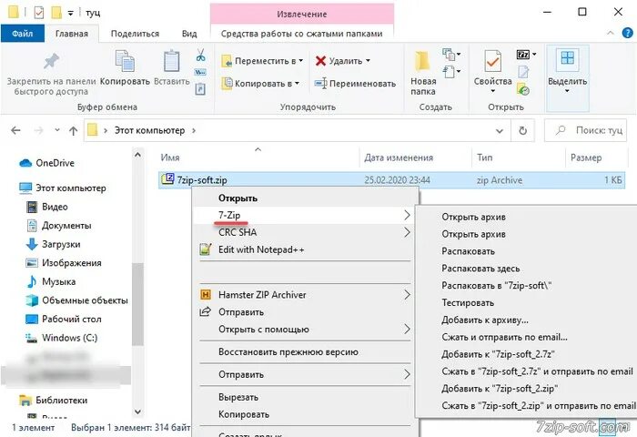Click the scissors Cut icon
Screen dimensions: 637x437
pos(200,55)
